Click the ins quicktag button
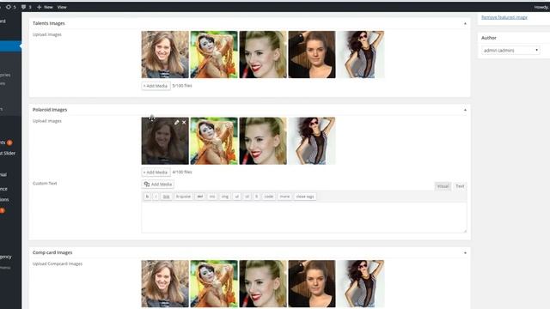The width and height of the screenshot is (550, 309). pos(212,197)
